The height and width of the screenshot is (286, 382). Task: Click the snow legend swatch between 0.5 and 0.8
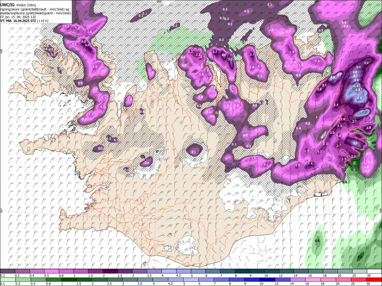[51, 271]
